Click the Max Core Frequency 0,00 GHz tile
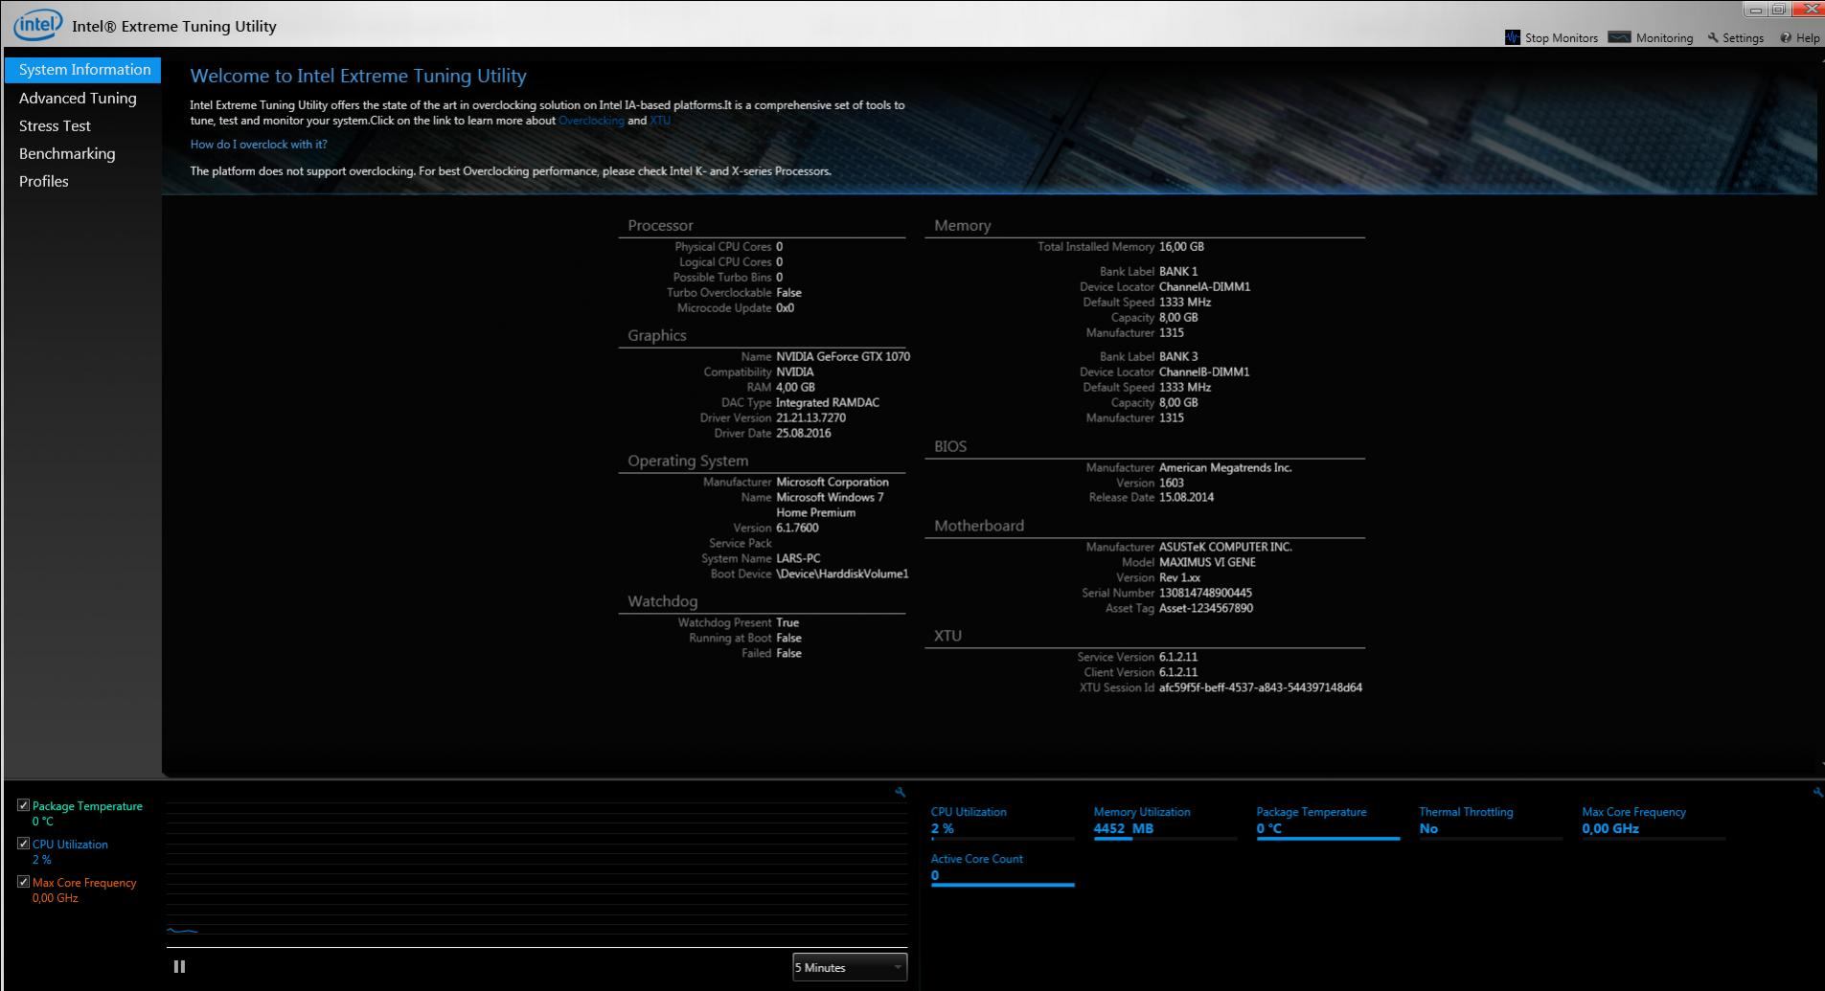 (1654, 822)
